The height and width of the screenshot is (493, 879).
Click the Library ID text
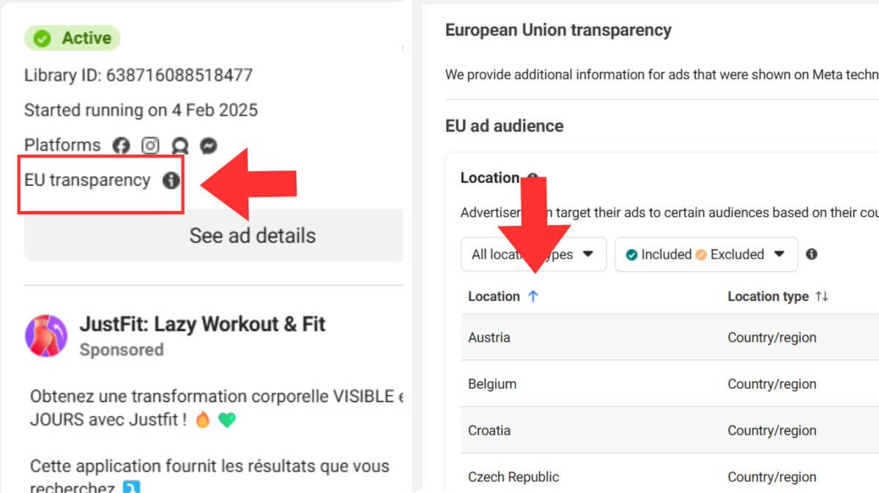(x=138, y=75)
